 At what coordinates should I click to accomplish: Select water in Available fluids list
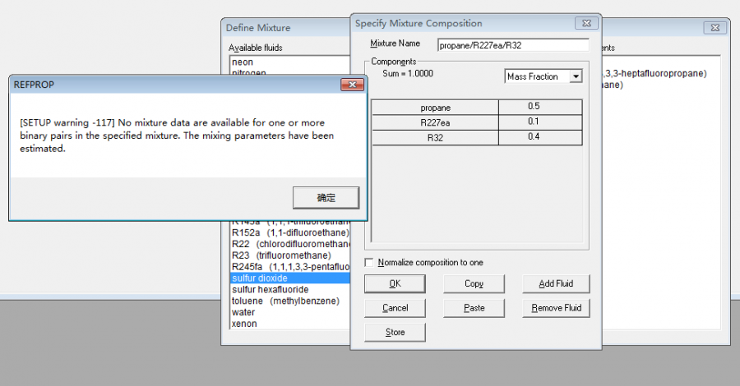(x=289, y=312)
